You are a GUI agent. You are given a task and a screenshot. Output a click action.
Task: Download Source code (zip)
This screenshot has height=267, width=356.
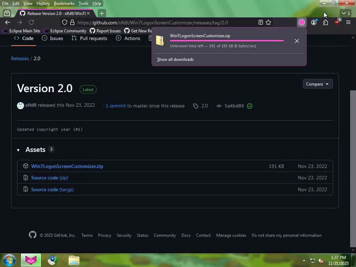point(49,178)
